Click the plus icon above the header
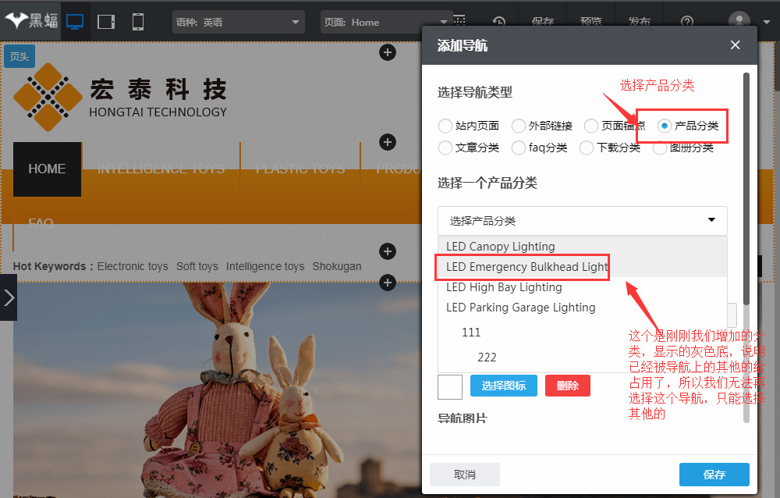Screen dimensions: 780x498 (x=388, y=53)
